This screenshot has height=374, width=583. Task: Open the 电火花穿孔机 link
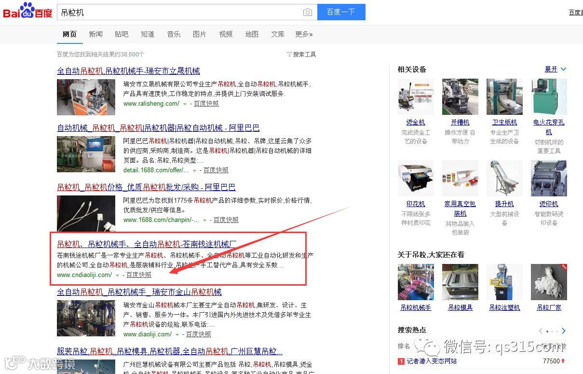pyautogui.click(x=549, y=127)
